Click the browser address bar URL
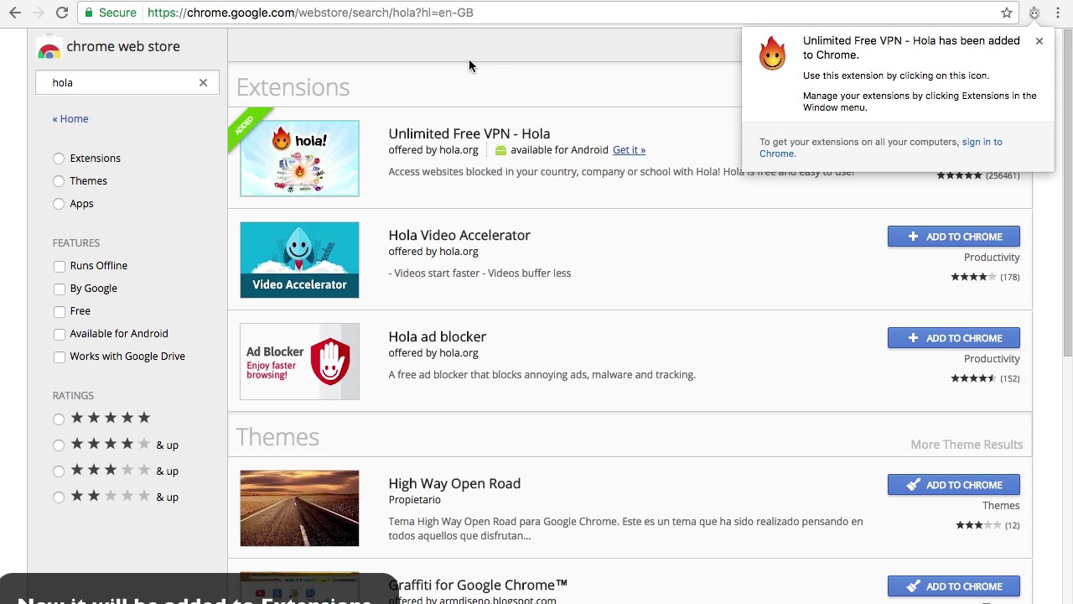This screenshot has height=604, width=1073. tap(310, 13)
